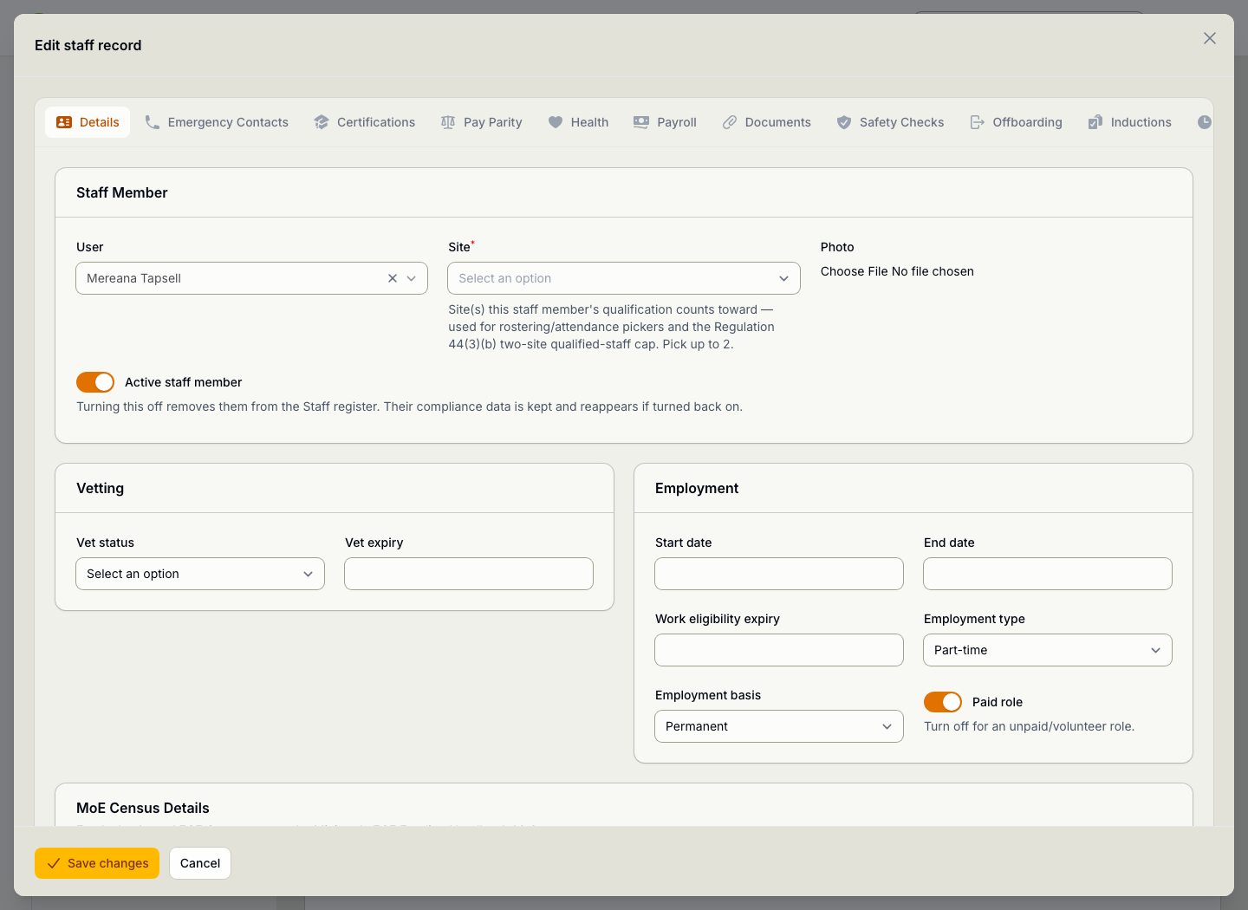This screenshot has height=910, width=1248.
Task: Open the Inductions tab
Action: click(x=1130, y=122)
